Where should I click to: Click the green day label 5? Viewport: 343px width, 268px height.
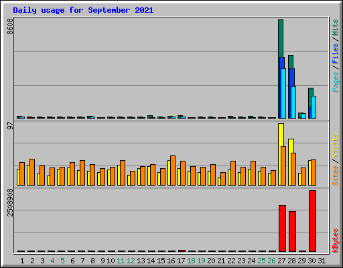(x=62, y=261)
